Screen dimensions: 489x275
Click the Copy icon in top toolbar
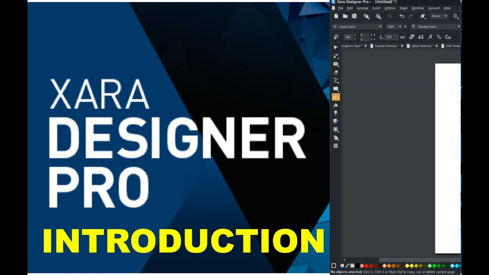pyautogui.click(x=366, y=16)
